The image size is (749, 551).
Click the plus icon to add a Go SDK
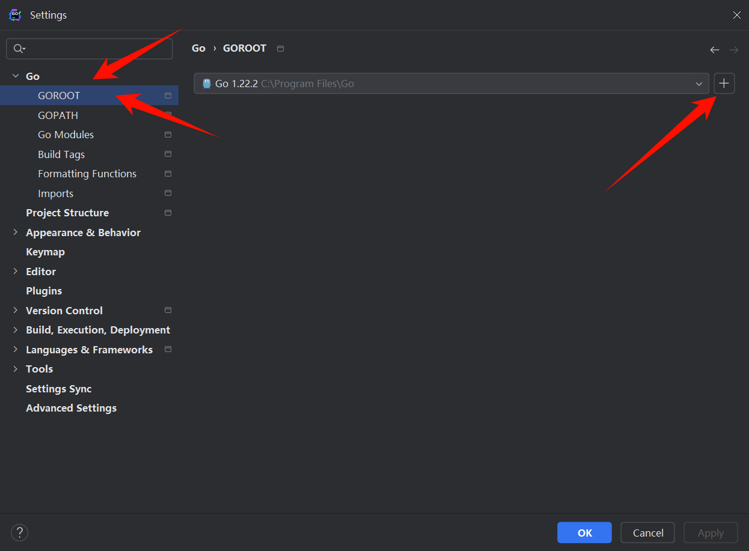724,84
